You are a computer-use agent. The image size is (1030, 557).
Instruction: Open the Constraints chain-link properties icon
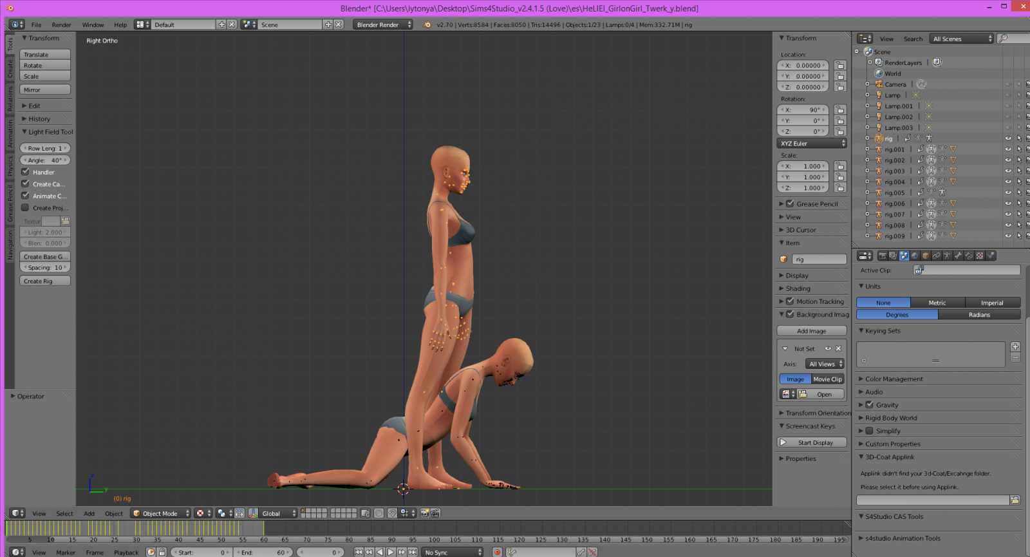tap(937, 256)
